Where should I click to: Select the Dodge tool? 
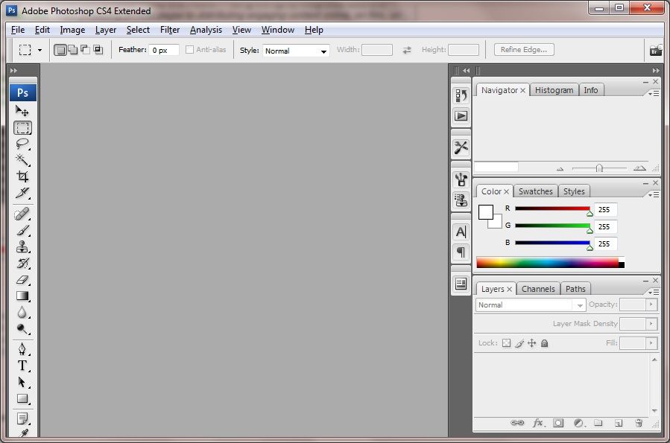[22, 328]
